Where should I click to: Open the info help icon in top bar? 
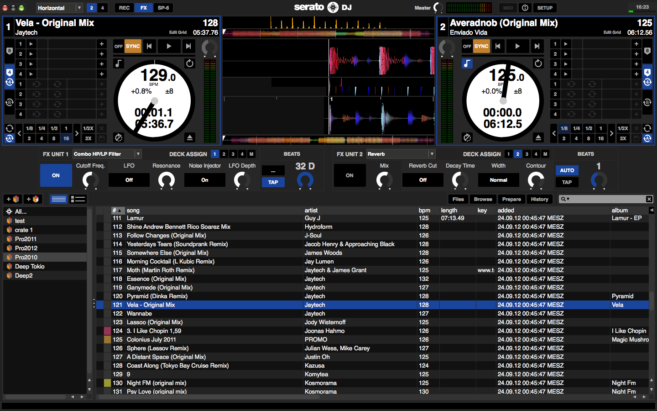tap(525, 8)
